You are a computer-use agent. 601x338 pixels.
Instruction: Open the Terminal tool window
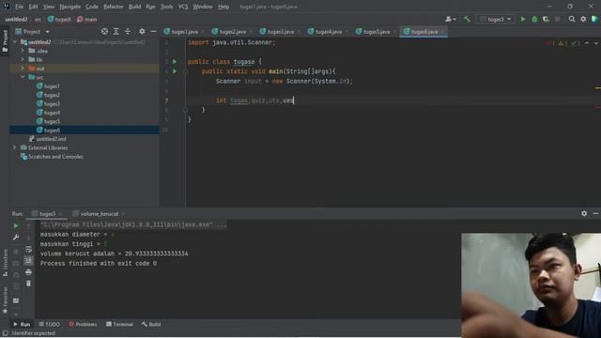[119, 324]
